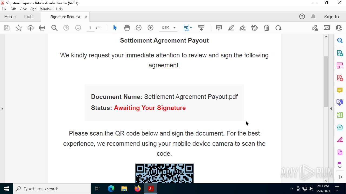This screenshot has width=346, height=194.
Task: Activate the hand pan tool
Action: pos(127,28)
